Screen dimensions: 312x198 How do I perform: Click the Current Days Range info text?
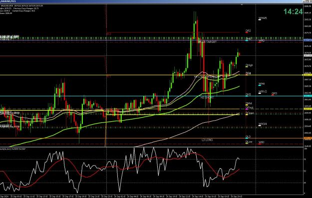[23, 11]
